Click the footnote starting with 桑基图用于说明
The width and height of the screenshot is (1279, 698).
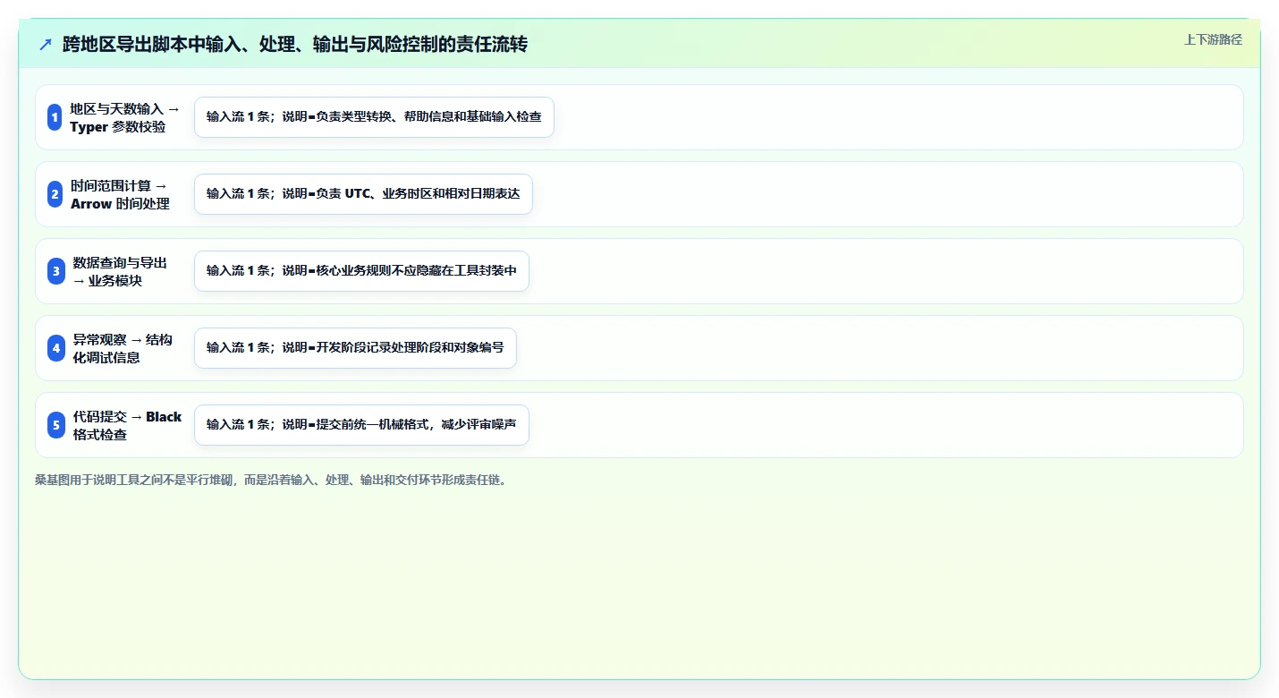coord(273,480)
